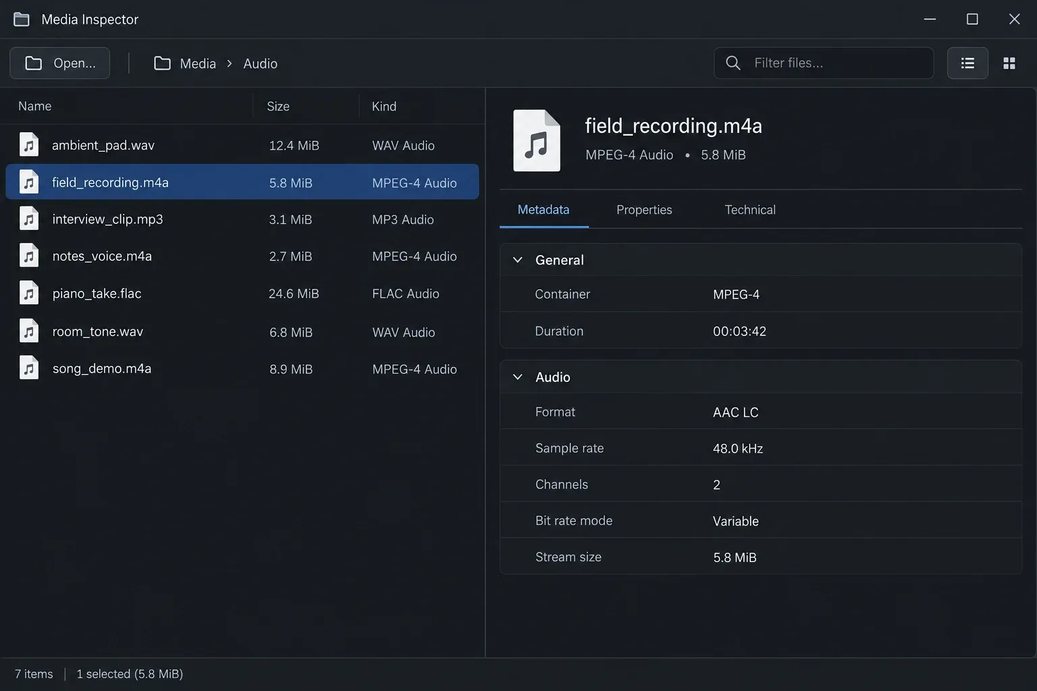Click the large music file thumbnail in details
This screenshot has height=691, width=1037.
537,140
